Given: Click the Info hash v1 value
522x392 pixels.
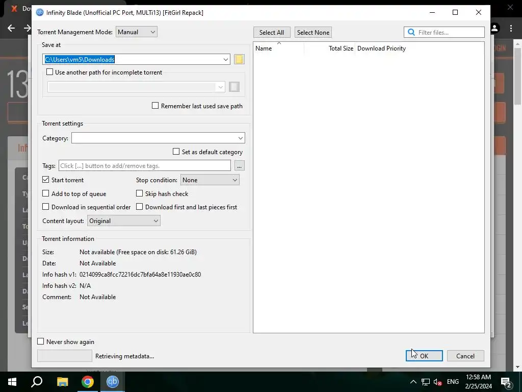Looking at the screenshot, I should (x=140, y=274).
